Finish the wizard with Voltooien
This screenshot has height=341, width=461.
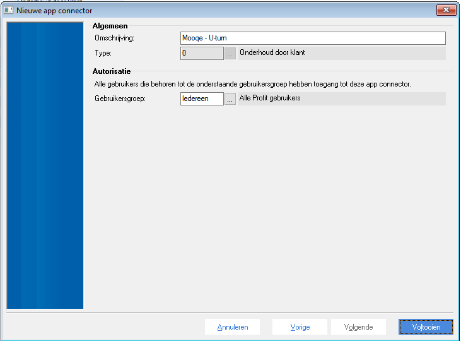point(426,327)
